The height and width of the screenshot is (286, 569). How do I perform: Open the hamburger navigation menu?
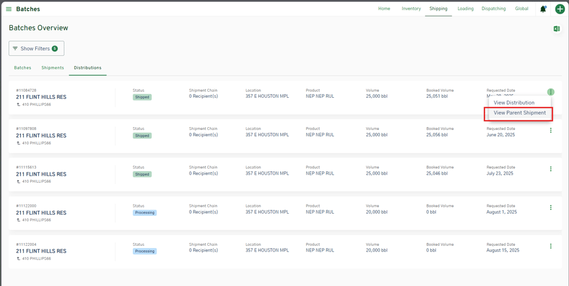click(8, 9)
